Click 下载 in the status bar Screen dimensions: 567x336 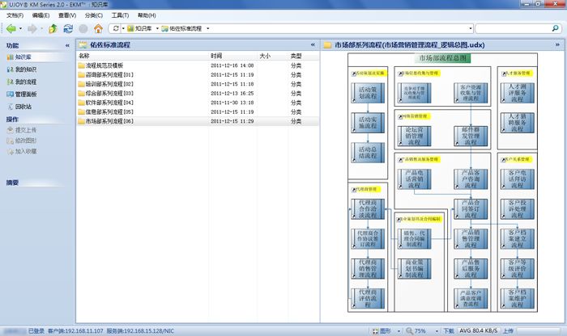click(449, 330)
